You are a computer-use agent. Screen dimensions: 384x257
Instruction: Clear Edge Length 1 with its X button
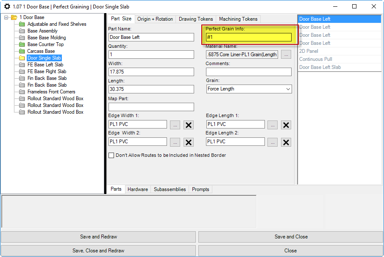pos(286,125)
